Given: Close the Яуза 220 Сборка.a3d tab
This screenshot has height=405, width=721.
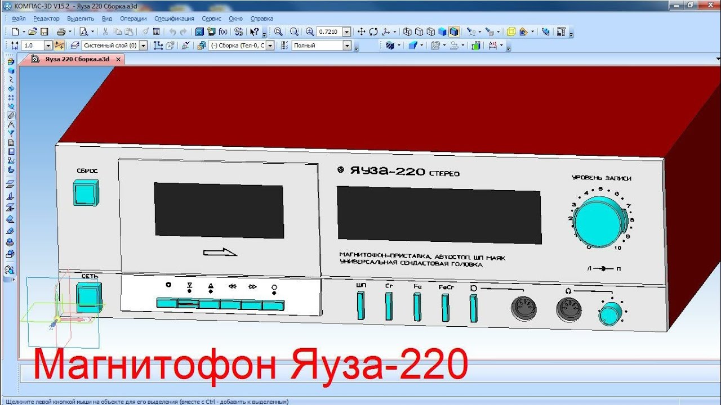Looking at the screenshot, I should (118, 58).
